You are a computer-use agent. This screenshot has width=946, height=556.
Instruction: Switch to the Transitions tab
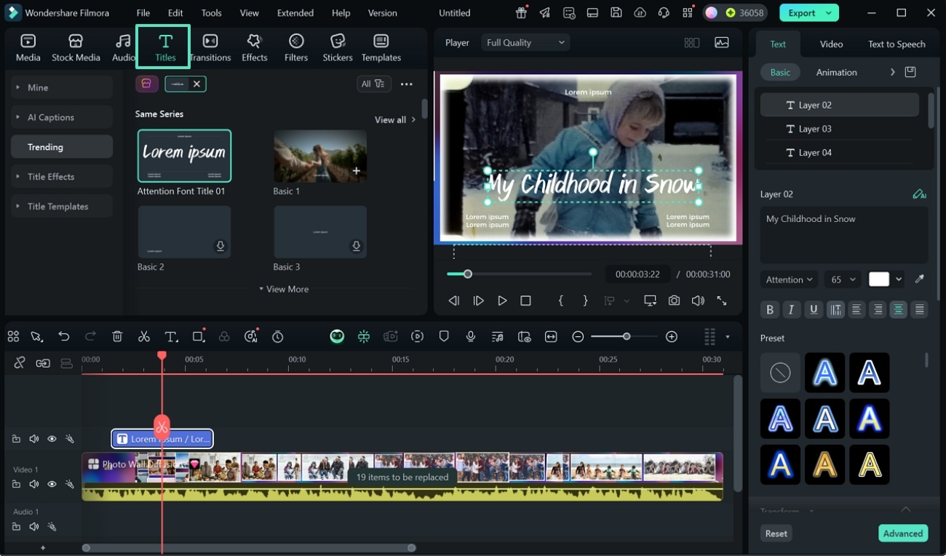(210, 48)
